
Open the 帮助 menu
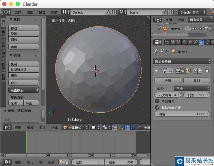pos(54,12)
